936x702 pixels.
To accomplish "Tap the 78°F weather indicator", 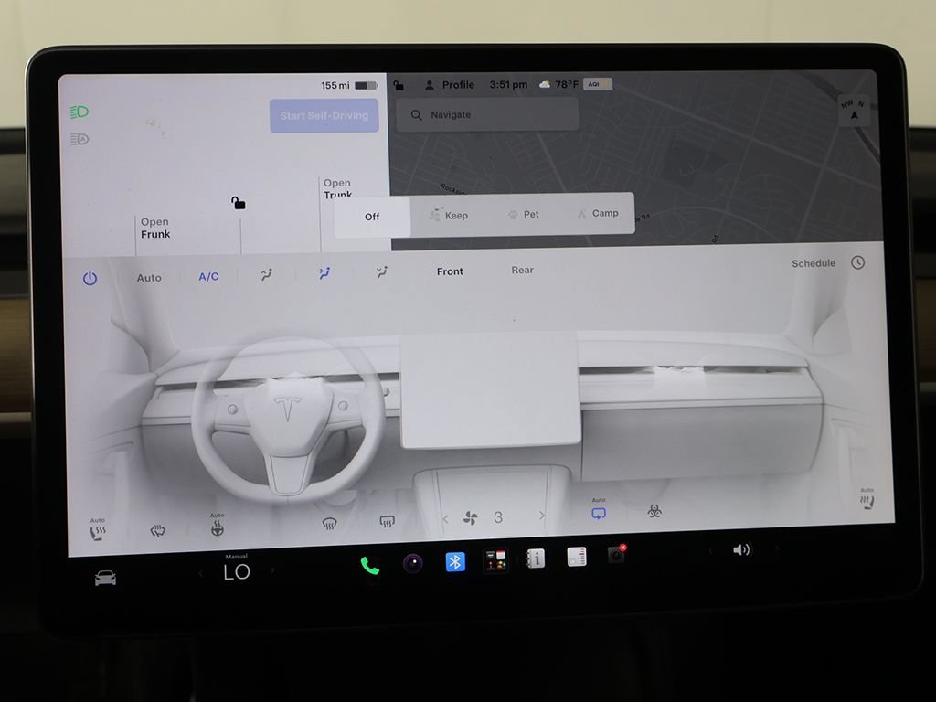I will tap(558, 84).
